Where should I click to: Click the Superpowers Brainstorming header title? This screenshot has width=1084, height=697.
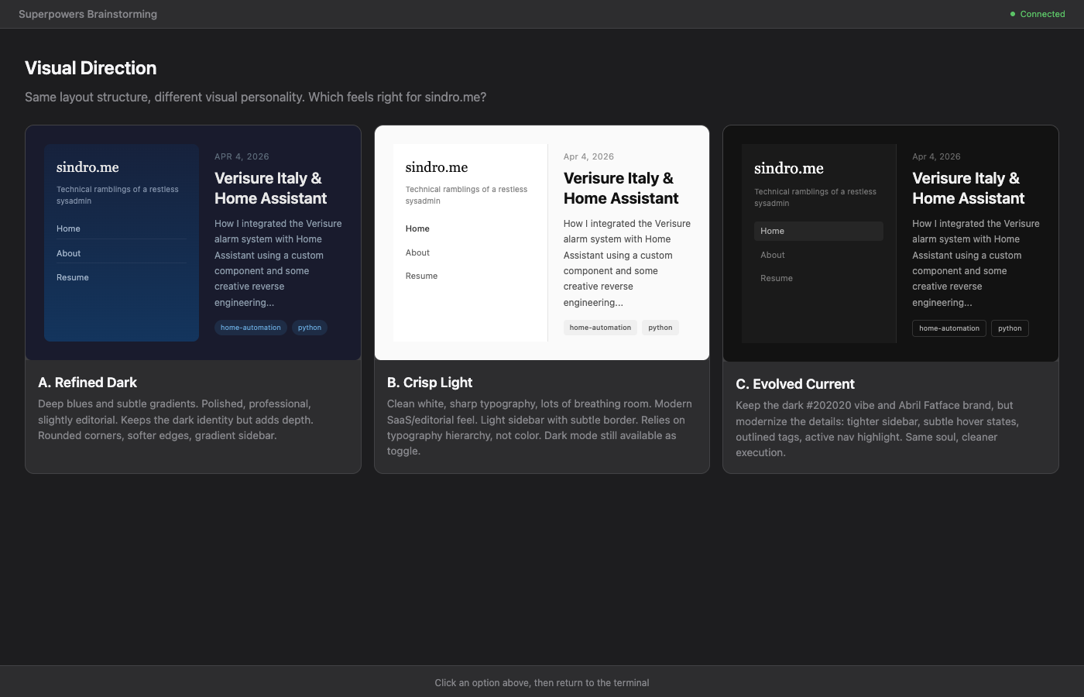coord(87,14)
